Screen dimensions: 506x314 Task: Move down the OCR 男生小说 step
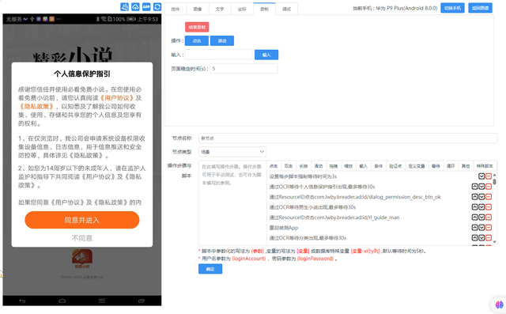pyautogui.click(x=481, y=207)
